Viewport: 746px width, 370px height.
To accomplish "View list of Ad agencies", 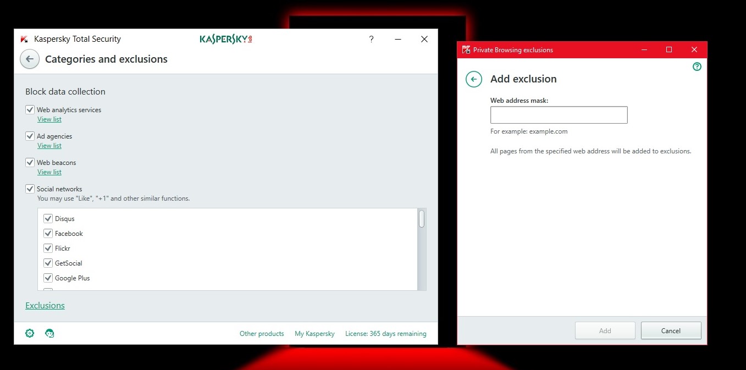I will click(x=49, y=146).
